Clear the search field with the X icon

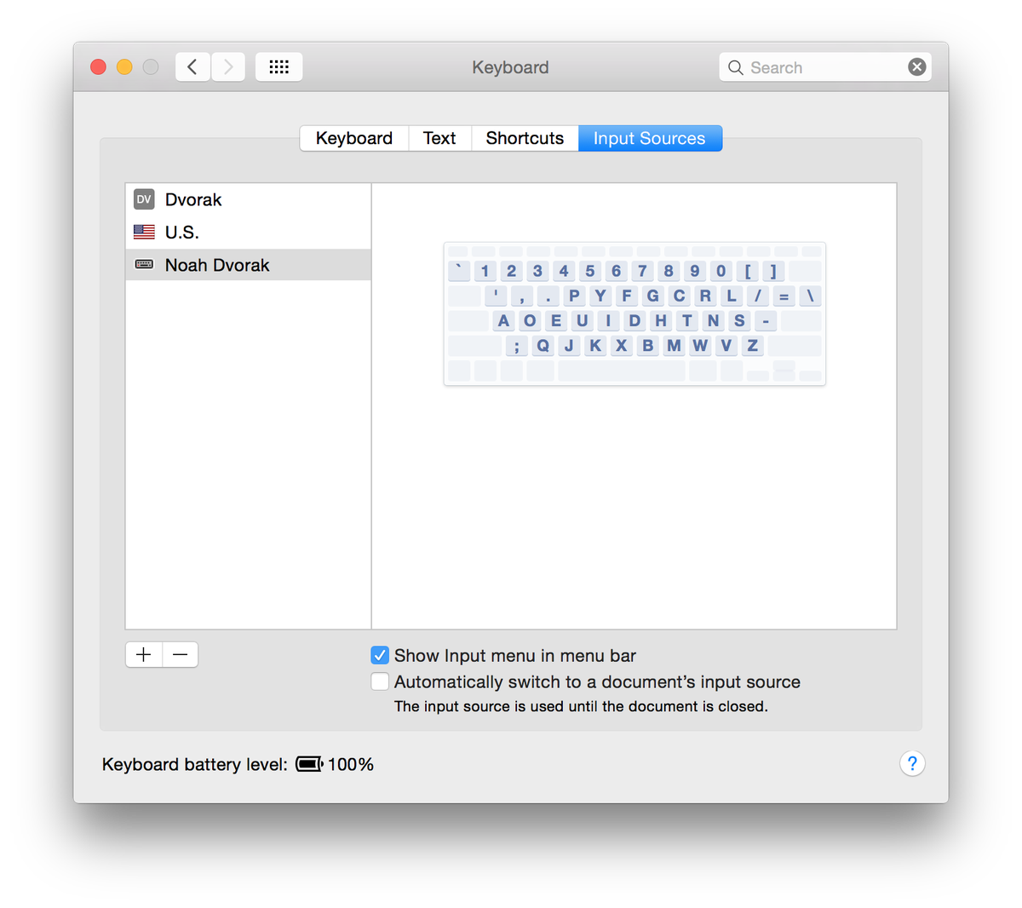tap(916, 66)
